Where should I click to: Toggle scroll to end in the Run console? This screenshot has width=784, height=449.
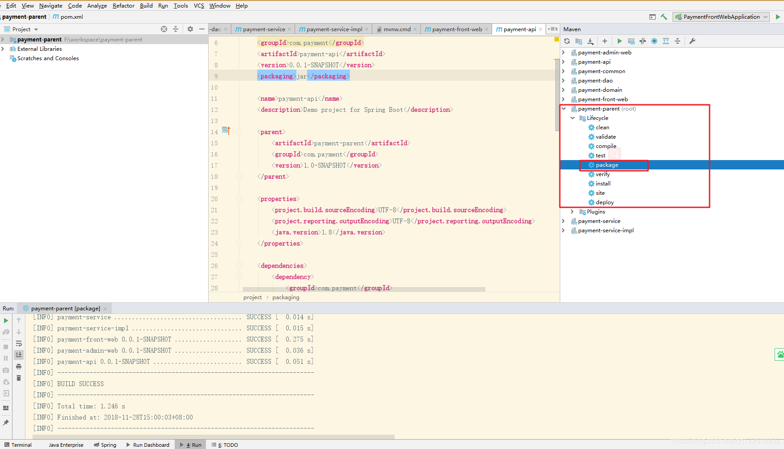tap(19, 355)
